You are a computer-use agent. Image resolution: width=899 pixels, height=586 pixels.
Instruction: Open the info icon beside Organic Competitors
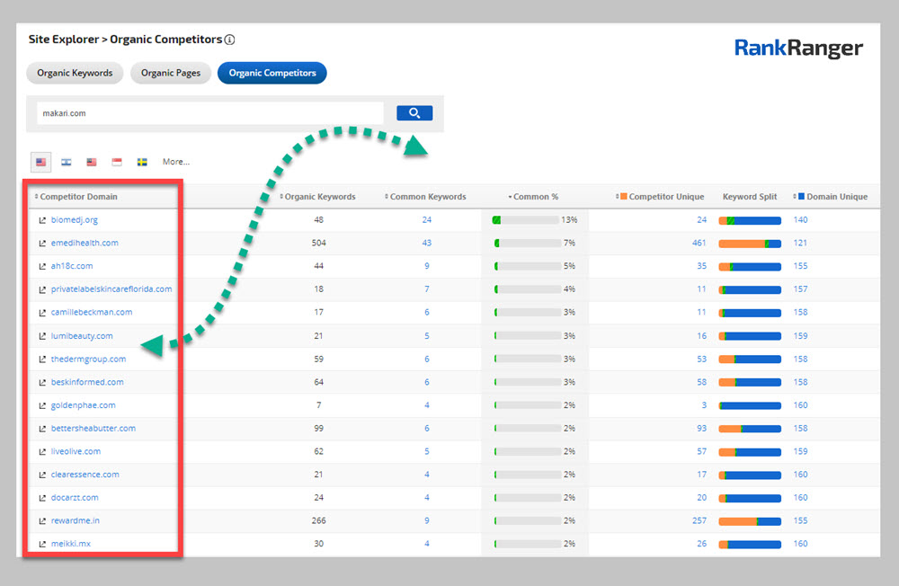click(230, 40)
